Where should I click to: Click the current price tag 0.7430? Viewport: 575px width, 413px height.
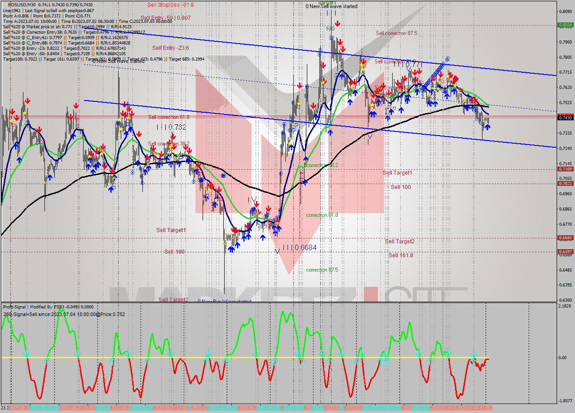pos(565,117)
